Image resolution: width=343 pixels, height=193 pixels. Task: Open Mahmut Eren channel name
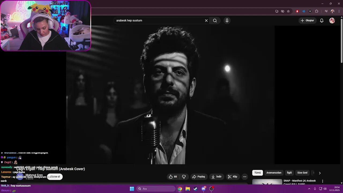point(34,175)
